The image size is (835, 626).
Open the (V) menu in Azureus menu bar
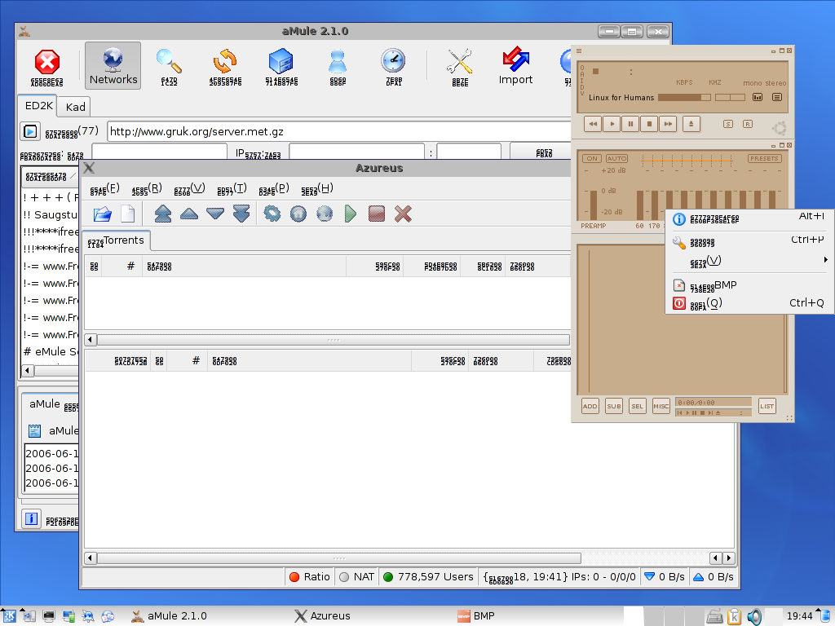[189, 188]
